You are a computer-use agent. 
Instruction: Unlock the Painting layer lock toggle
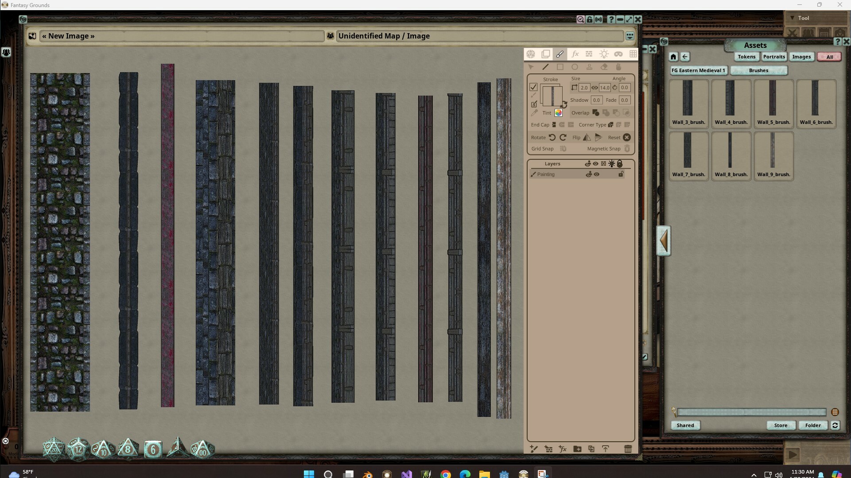coord(621,174)
